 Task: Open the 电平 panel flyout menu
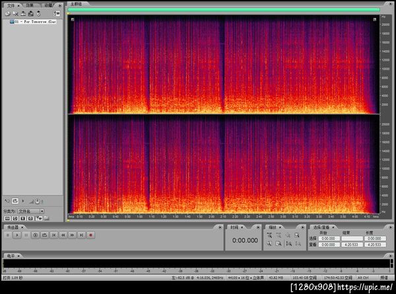(391, 256)
